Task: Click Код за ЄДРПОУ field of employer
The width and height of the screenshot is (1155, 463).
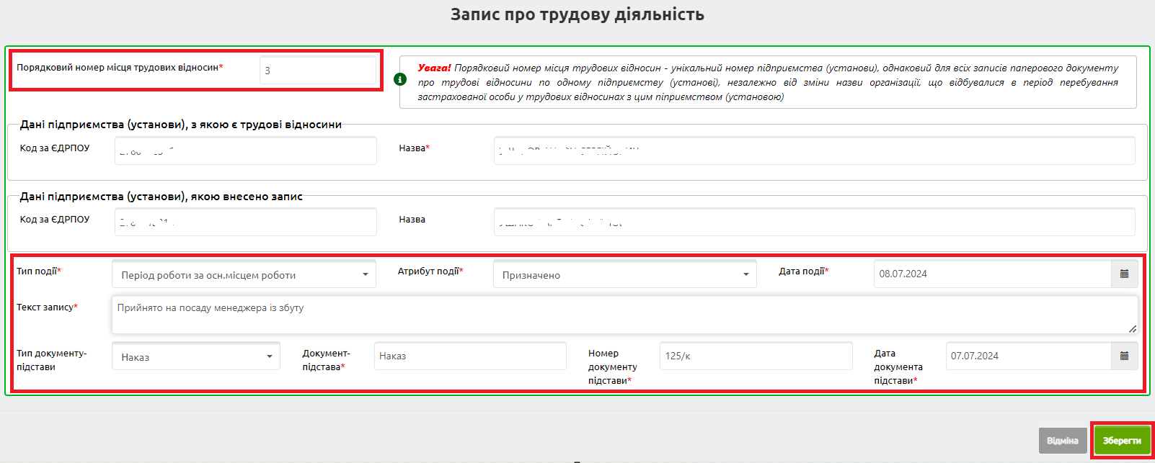Action: click(x=245, y=151)
